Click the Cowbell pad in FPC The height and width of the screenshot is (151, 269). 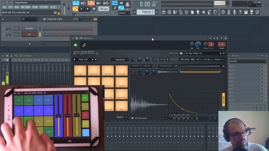coord(121,82)
